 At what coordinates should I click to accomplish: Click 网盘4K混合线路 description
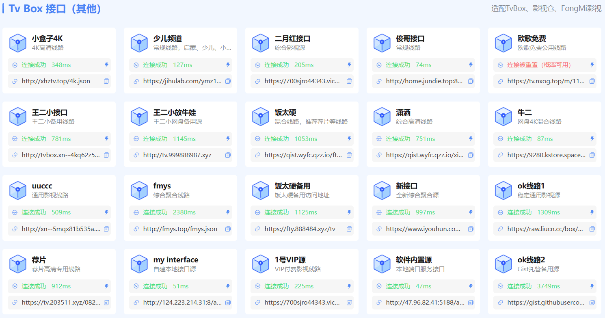(540, 122)
